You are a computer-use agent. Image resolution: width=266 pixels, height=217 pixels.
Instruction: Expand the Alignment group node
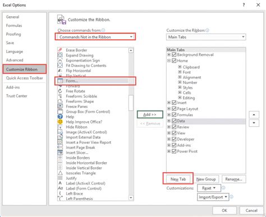180,77
